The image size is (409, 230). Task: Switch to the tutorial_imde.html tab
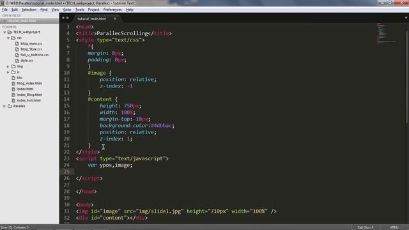[x=92, y=19]
